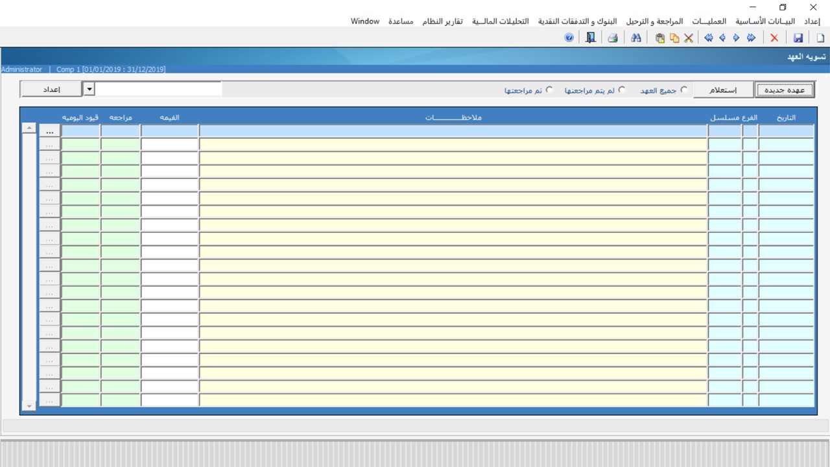Click the paste clipboard icon
Image resolution: width=830 pixels, height=467 pixels.
[660, 38]
